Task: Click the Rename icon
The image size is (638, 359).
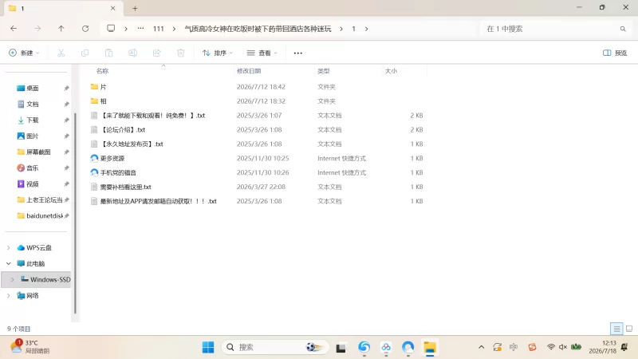Action: coord(132,53)
